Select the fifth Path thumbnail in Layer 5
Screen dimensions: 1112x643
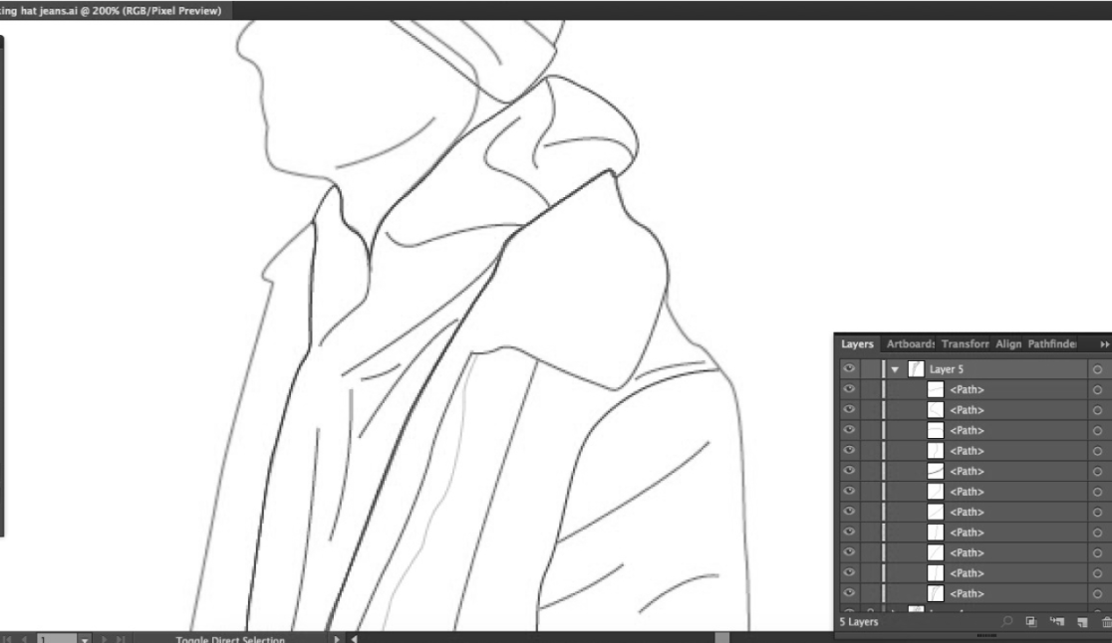tap(936, 471)
